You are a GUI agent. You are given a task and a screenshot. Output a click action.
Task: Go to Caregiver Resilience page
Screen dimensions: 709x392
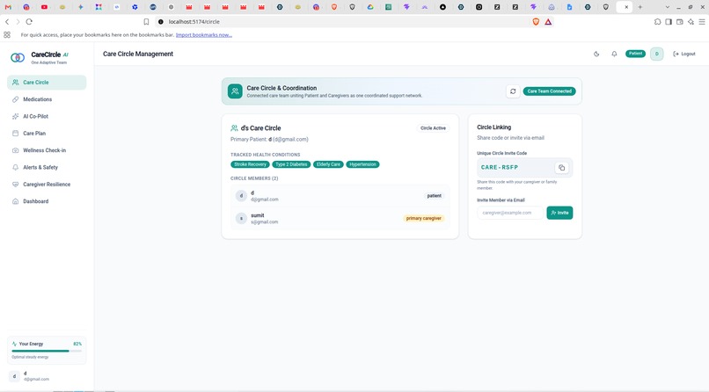coord(47,185)
